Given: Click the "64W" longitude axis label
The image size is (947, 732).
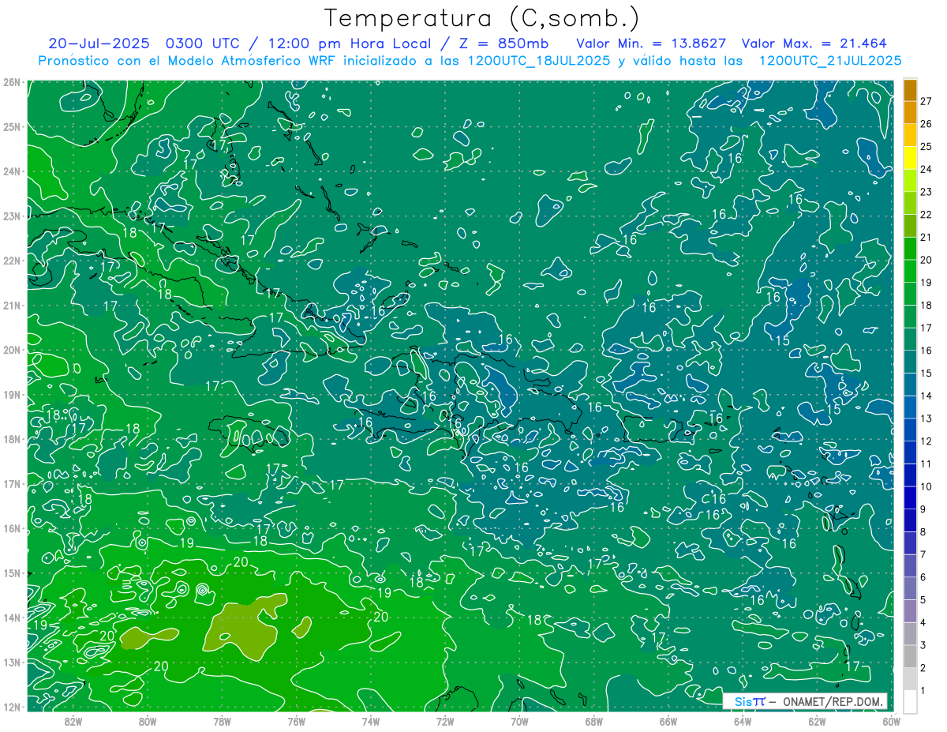Looking at the screenshot, I should coord(742,721).
